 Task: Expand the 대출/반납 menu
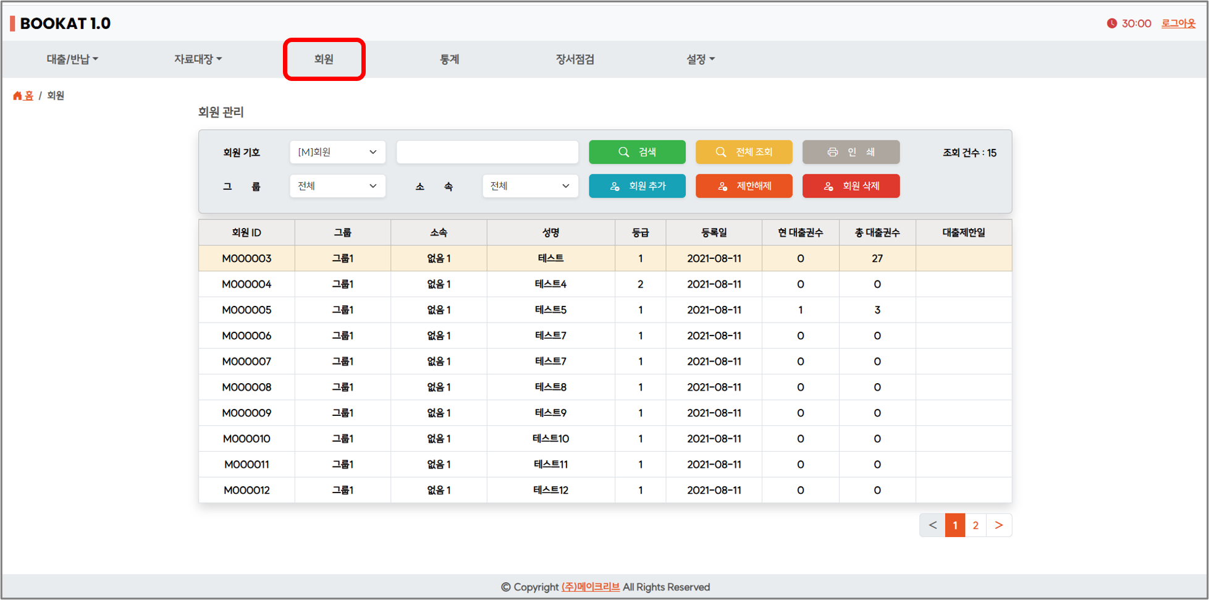72,59
